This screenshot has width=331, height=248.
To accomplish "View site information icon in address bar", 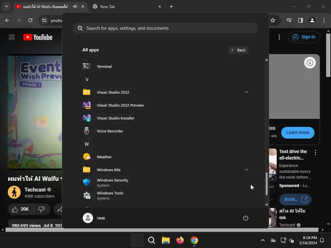I will pos(44,20).
